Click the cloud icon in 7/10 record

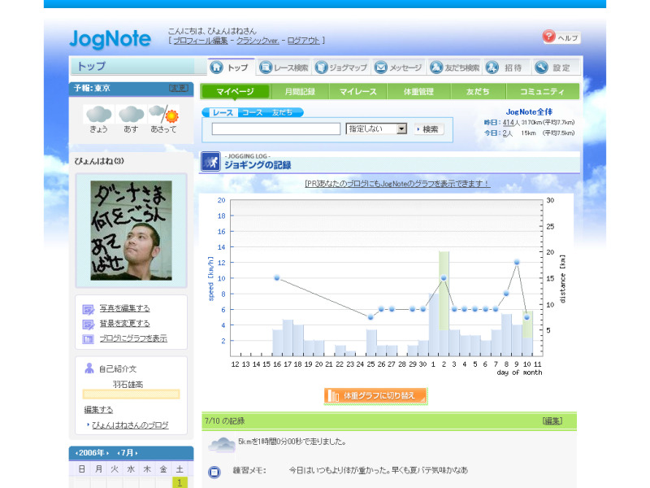222,444
